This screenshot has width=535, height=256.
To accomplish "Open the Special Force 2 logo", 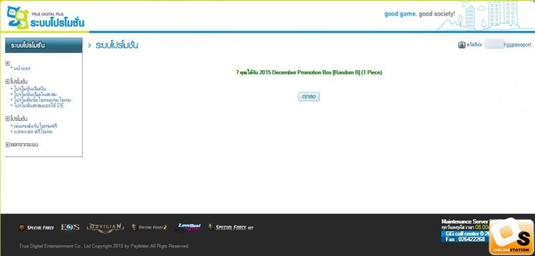I will (x=149, y=227).
